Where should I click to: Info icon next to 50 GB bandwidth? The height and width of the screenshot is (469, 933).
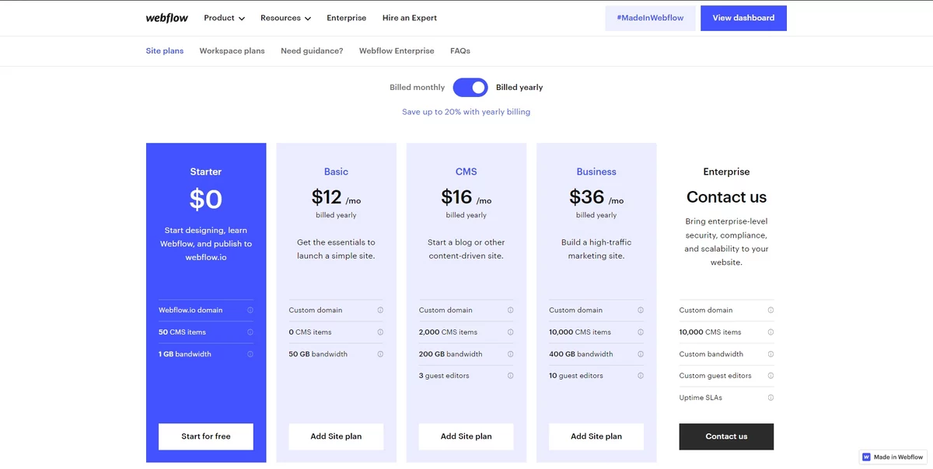380,353
